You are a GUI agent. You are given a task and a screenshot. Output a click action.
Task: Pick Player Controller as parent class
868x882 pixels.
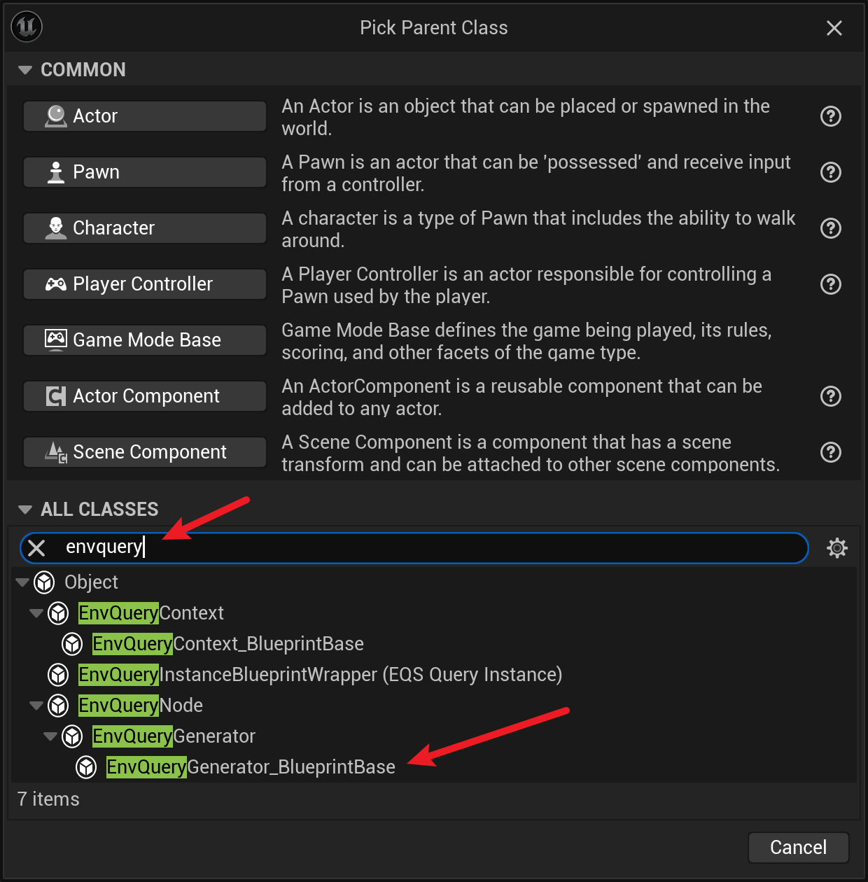(x=145, y=284)
